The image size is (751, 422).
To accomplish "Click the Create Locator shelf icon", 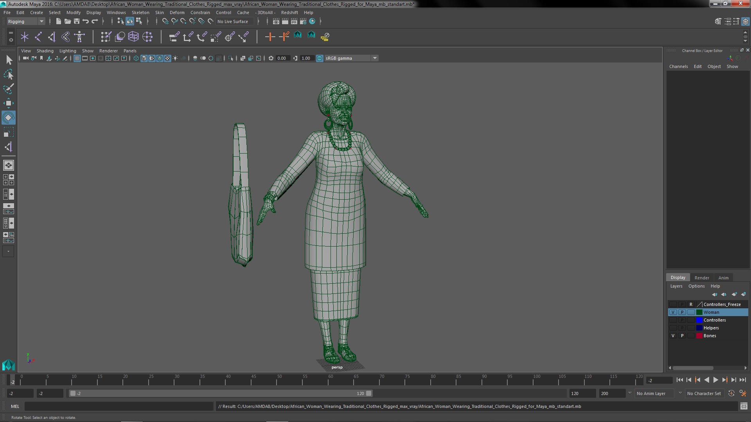I will coord(25,37).
